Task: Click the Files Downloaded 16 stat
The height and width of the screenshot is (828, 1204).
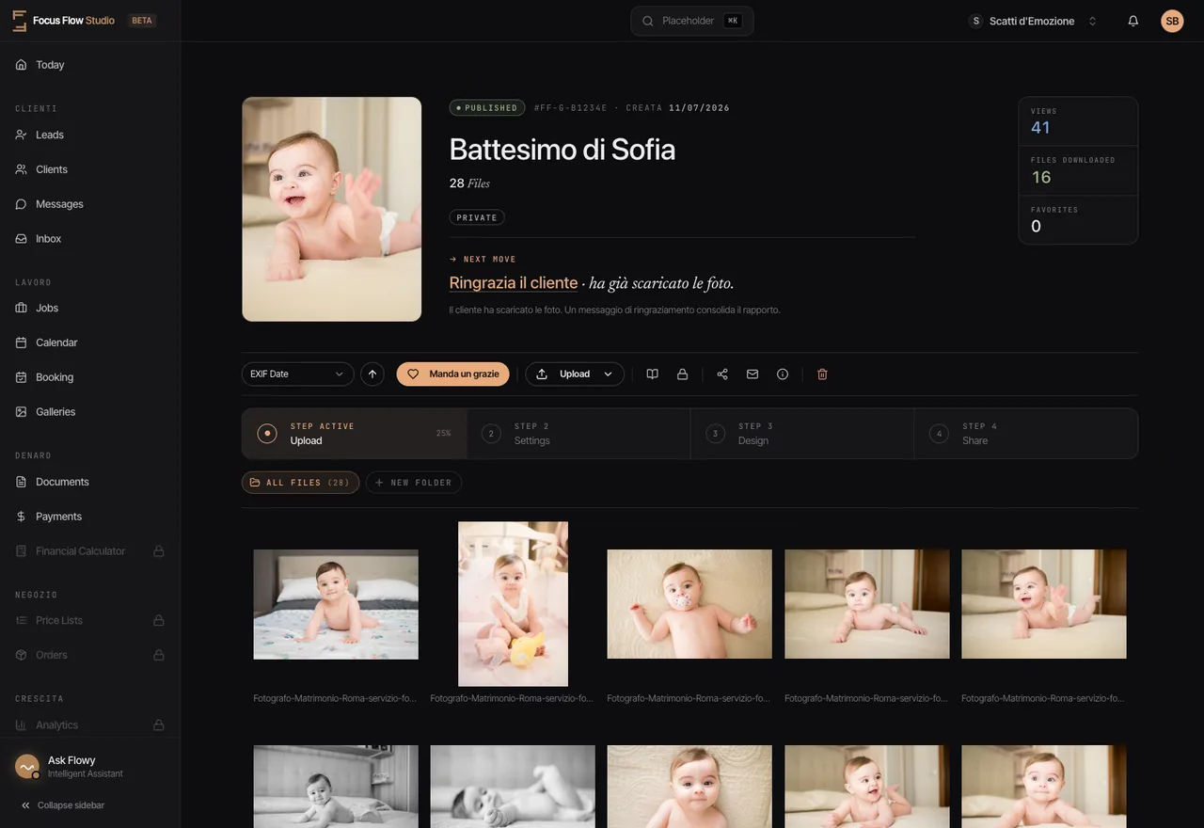Action: [1078, 171]
